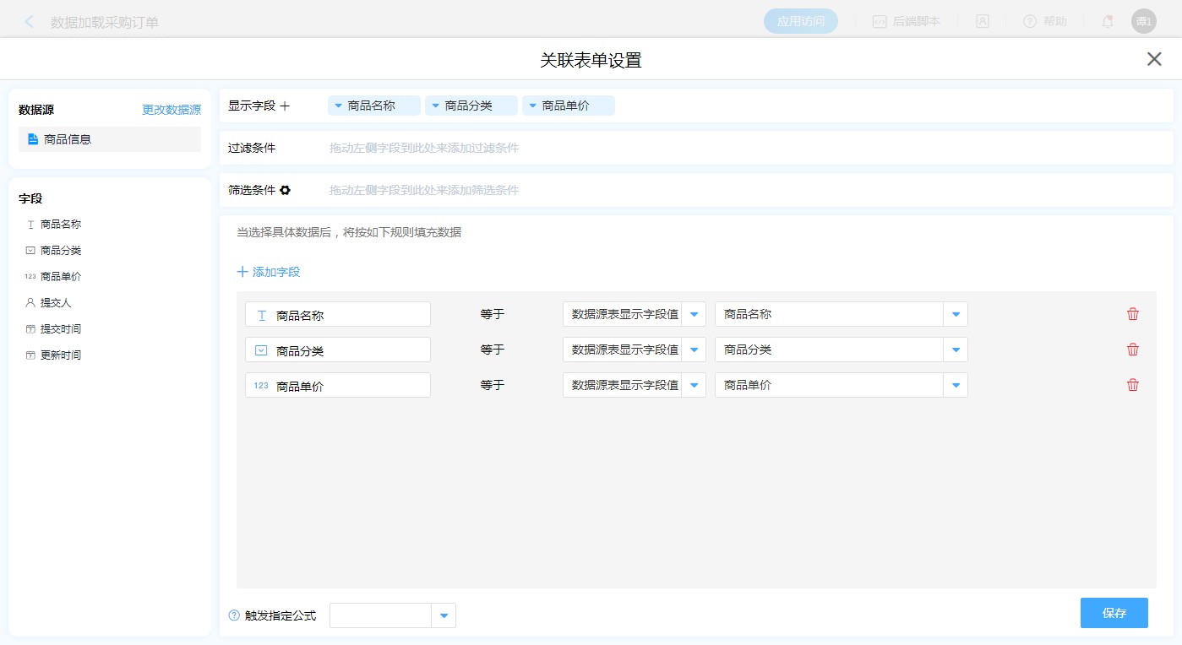
Task: Click the notification bell icon
Action: pos(1107,22)
